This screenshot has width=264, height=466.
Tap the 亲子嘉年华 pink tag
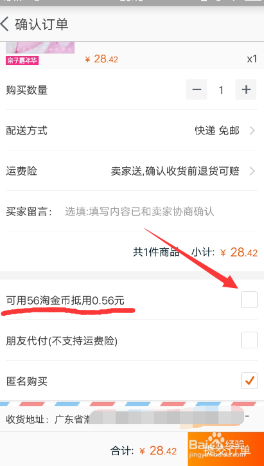coord(22,60)
